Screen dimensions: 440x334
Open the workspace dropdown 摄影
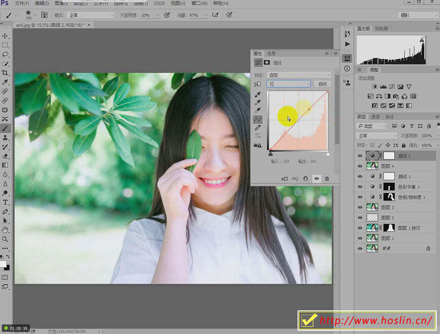[418, 15]
